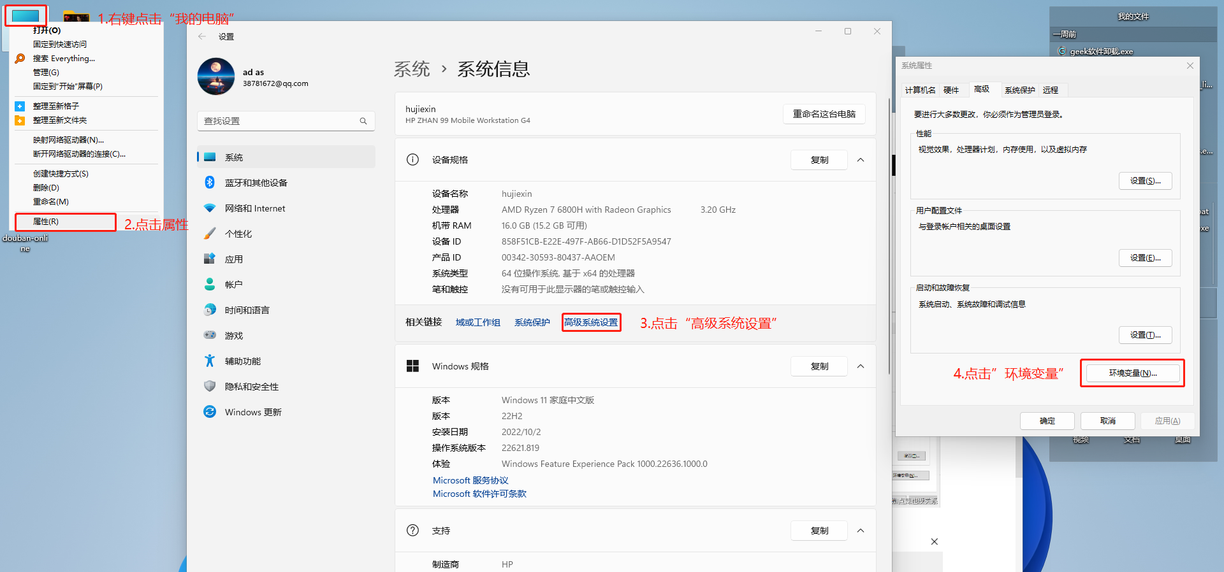Click 启动和故障恢复 设置(T) button
Viewport: 1224px width, 572px height.
(x=1145, y=335)
